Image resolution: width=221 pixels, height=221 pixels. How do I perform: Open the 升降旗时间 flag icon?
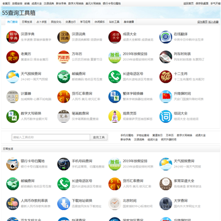pyautogui.click(x=166, y=96)
